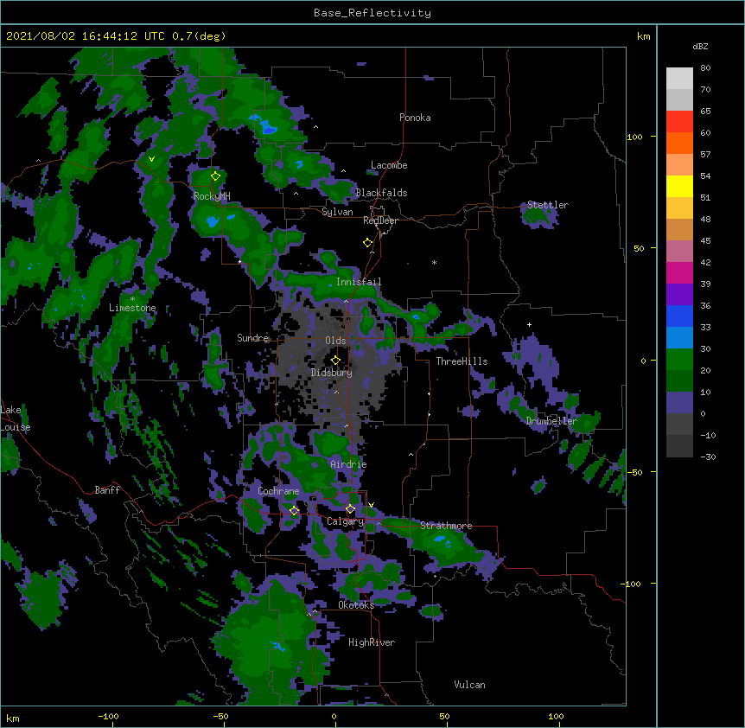
Task: Click the Cochrane city label
Action: coord(278,491)
